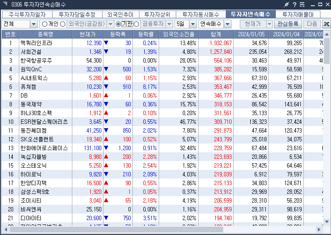Expand the 금융투자 dropdown arrow
Screen dimensions: 331x235
[x=169, y=24]
